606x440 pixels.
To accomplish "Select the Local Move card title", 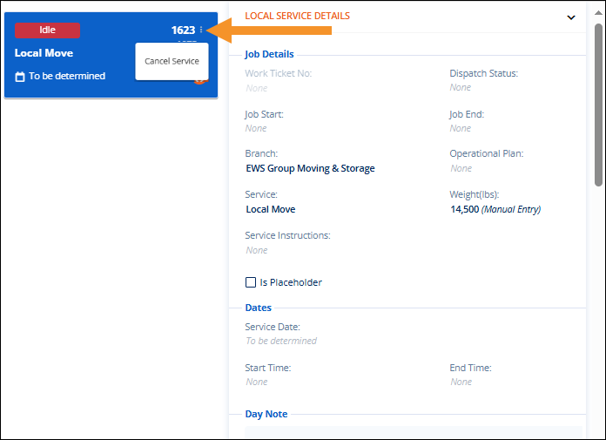I will [44, 53].
